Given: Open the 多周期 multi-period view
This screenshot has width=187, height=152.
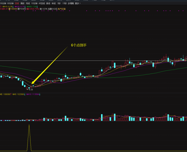Looking at the screenshot, I should coord(71,3).
